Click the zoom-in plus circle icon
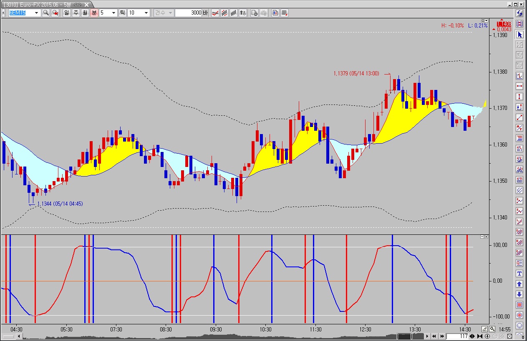This screenshot has height=341, width=527. [487, 336]
